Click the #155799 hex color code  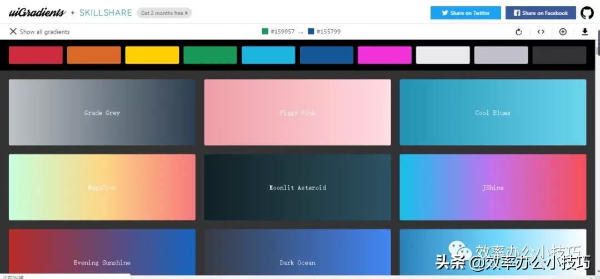(x=328, y=32)
